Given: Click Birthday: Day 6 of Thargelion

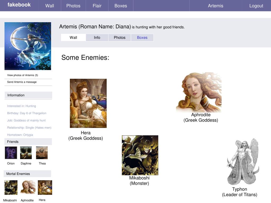Looking at the screenshot, I should click(27, 113).
